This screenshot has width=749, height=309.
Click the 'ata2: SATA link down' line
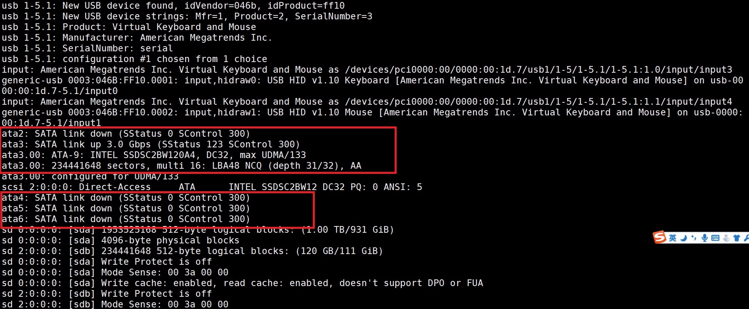(x=126, y=134)
